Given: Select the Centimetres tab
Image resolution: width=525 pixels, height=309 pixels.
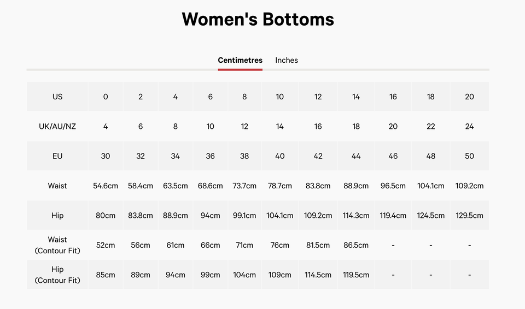Looking at the screenshot, I should [x=240, y=60].
